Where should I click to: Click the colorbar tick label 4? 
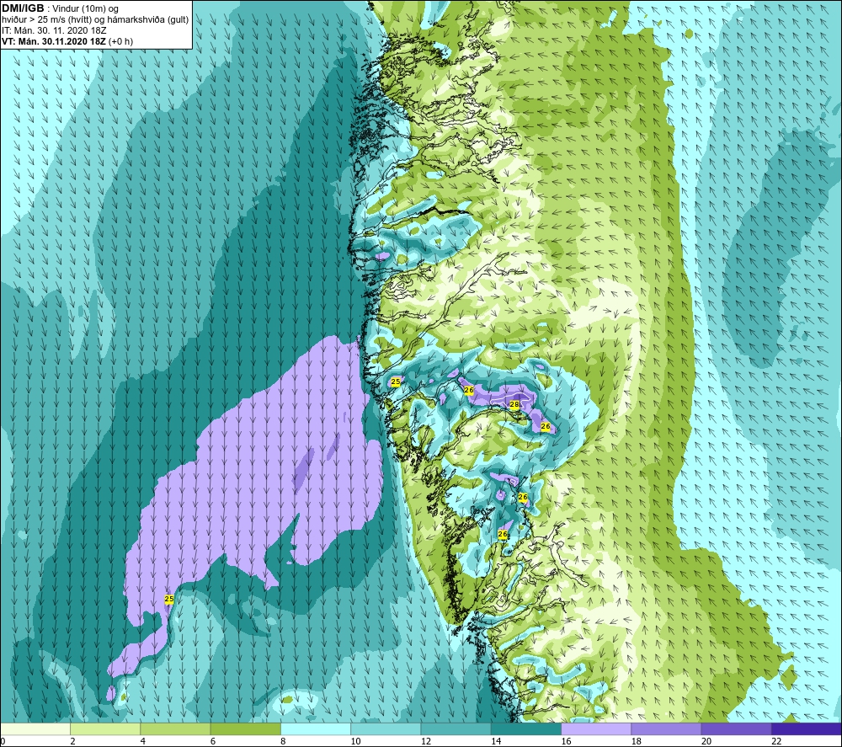[143, 741]
